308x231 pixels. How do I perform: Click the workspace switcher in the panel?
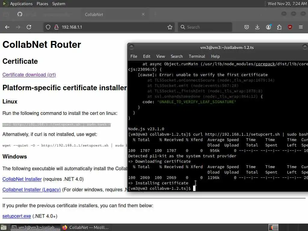click(273, 227)
